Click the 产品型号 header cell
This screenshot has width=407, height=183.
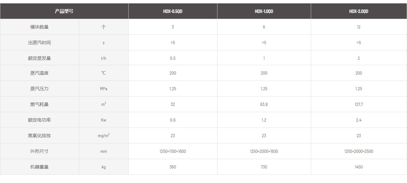[x=64, y=11]
